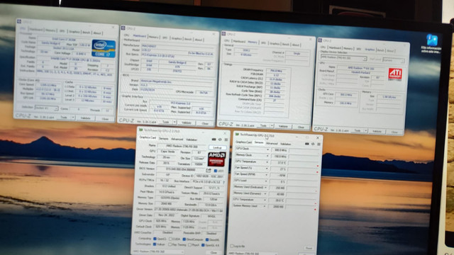454x255 pixels.
Task: Open GPU selector dropdown at bottom of GPU-Z Graphics Card
Action: pos(158,252)
